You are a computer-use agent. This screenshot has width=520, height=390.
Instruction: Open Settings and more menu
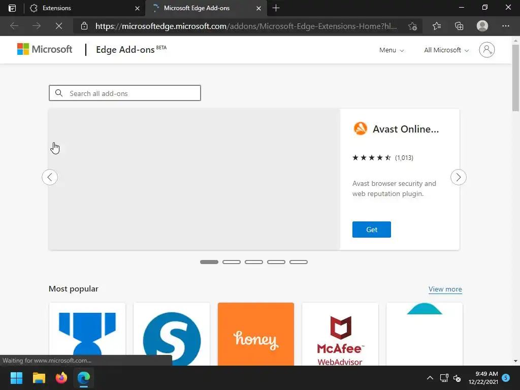coord(505,26)
